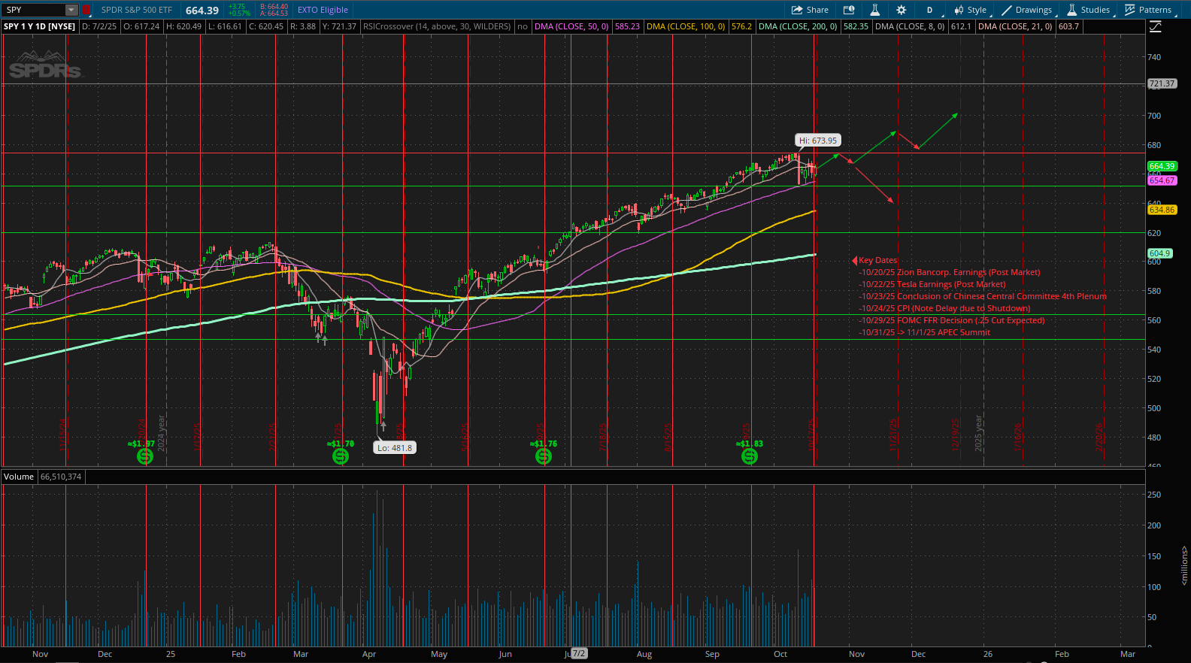Select the DMA (CLOSE, 100, 0) study label

686,26
